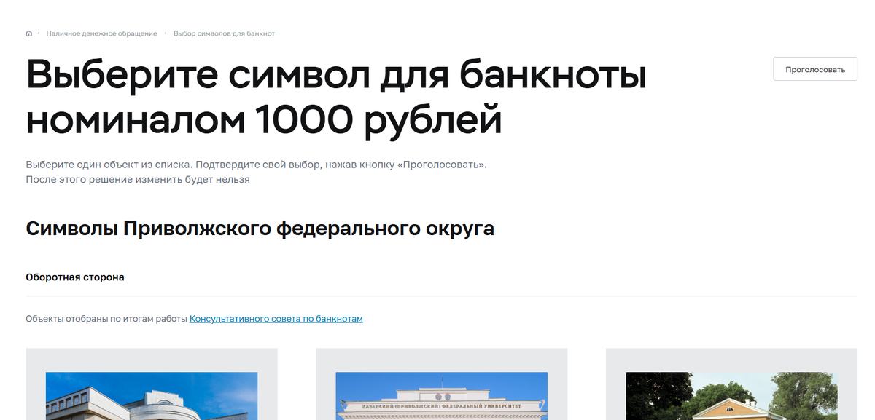
Task: Click the second breadcrumb chevron separator
Action: coord(165,33)
